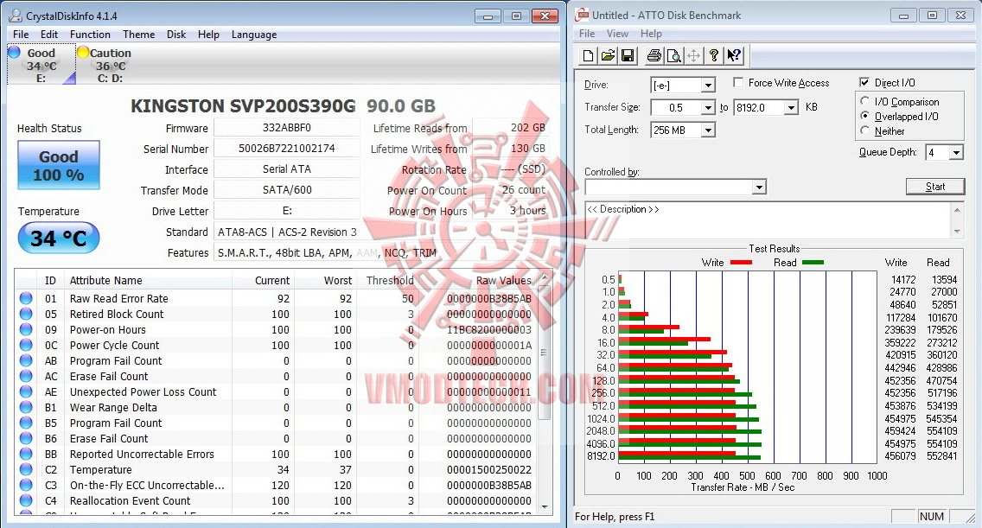
Task: Uncheck the Direct I/O checkbox
Action: (865, 83)
